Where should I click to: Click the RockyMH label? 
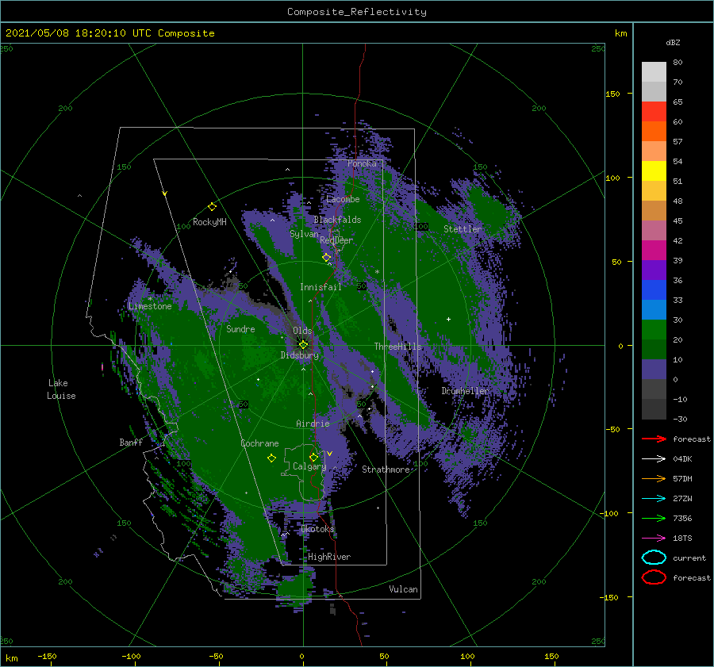pos(209,222)
